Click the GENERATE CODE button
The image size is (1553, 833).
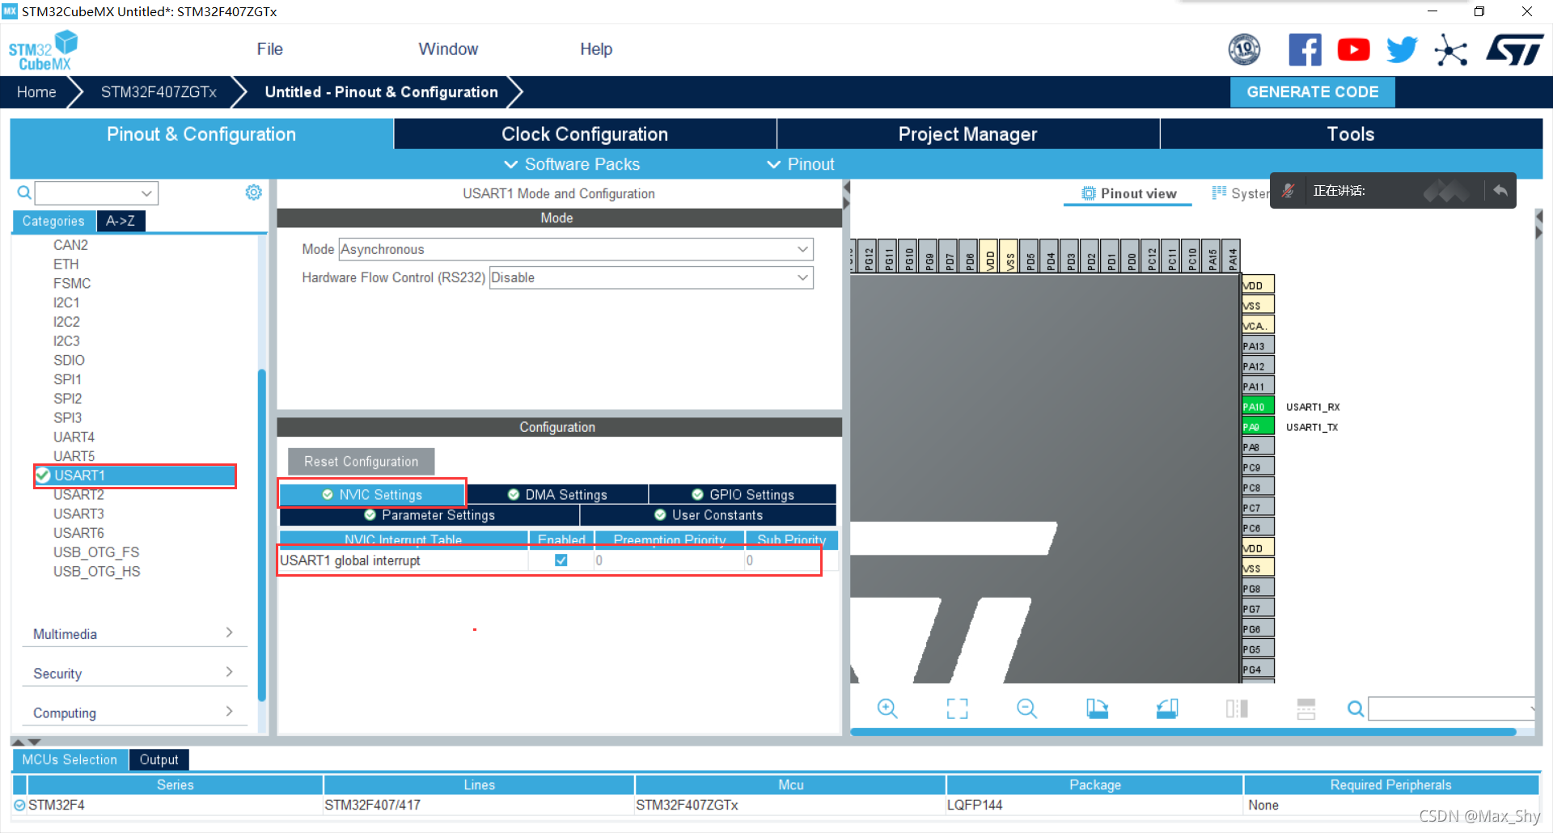(x=1312, y=92)
